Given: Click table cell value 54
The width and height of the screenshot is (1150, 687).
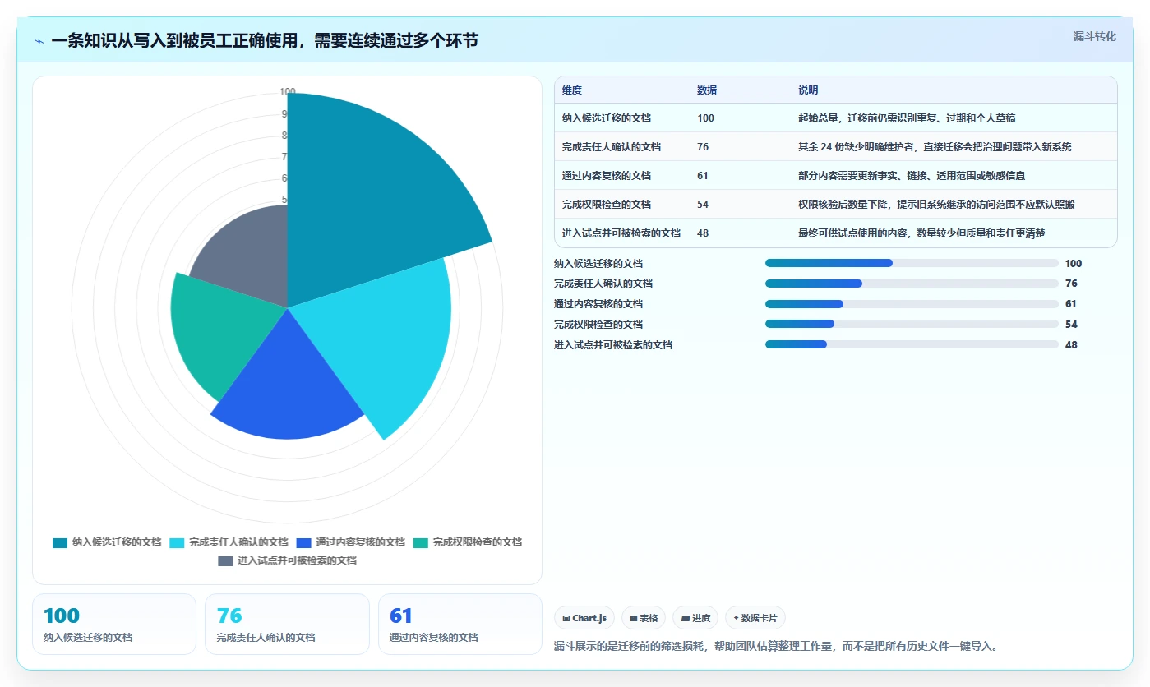Looking at the screenshot, I should click(703, 204).
